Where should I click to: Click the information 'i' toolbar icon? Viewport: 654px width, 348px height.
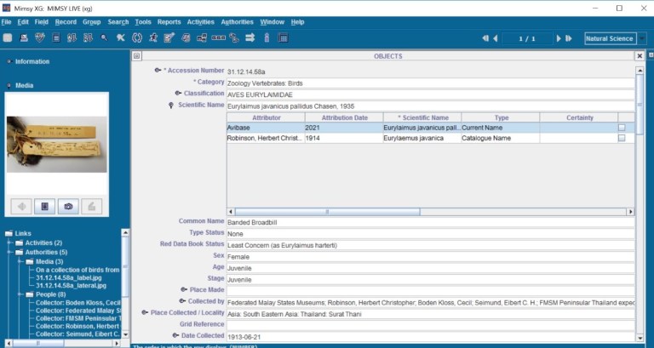coord(267,38)
